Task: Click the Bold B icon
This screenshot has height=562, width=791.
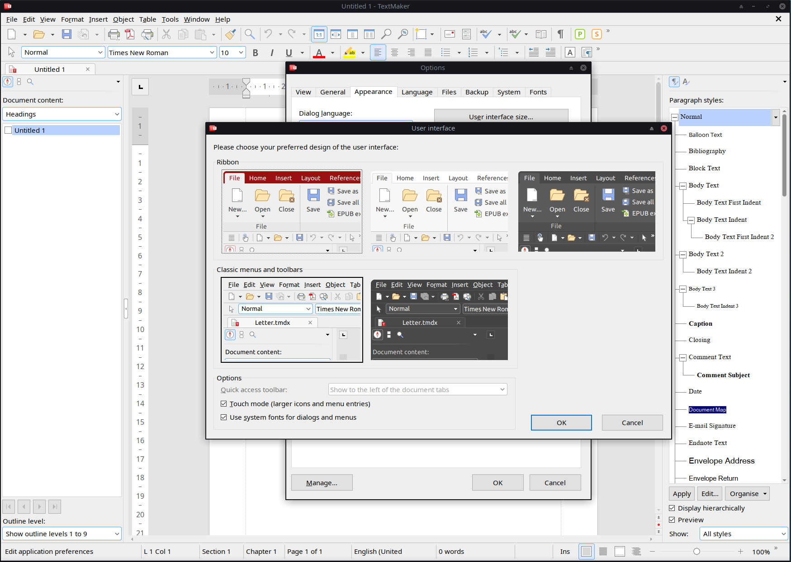Action: pyautogui.click(x=256, y=53)
